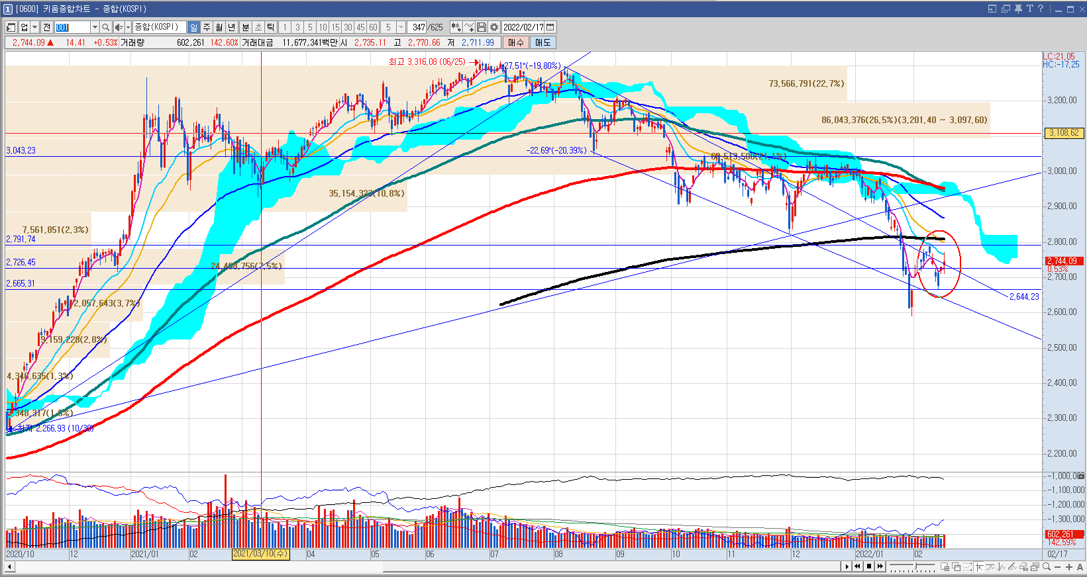The image size is (1087, 577).
Task: Expand the code history dropdown arrow
Action: (95, 27)
